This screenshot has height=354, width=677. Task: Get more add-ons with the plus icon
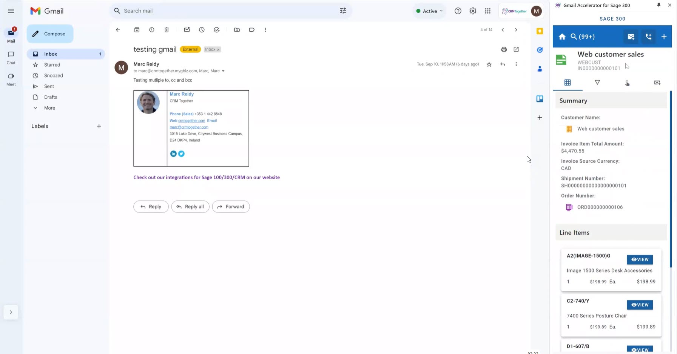tap(540, 117)
